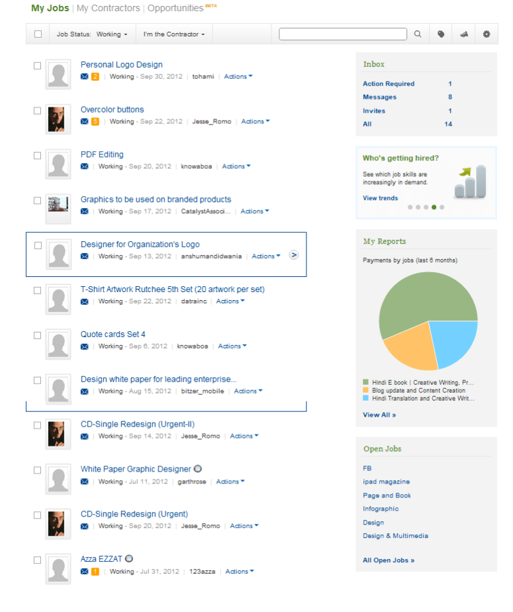Click the tag icon in toolbar
Viewport: 513px width, 612px height.
441,34
